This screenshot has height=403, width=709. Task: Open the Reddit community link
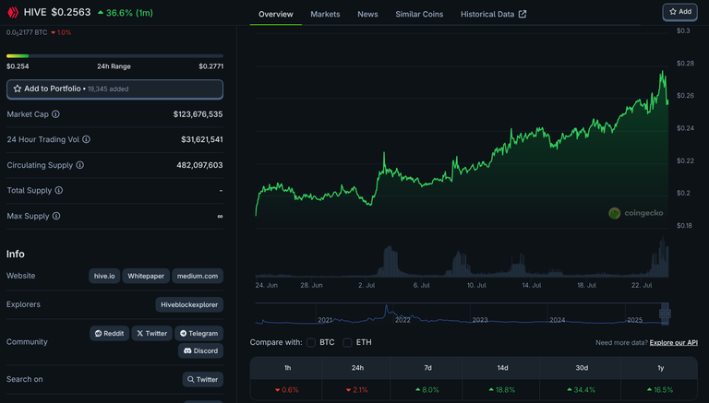pos(110,334)
